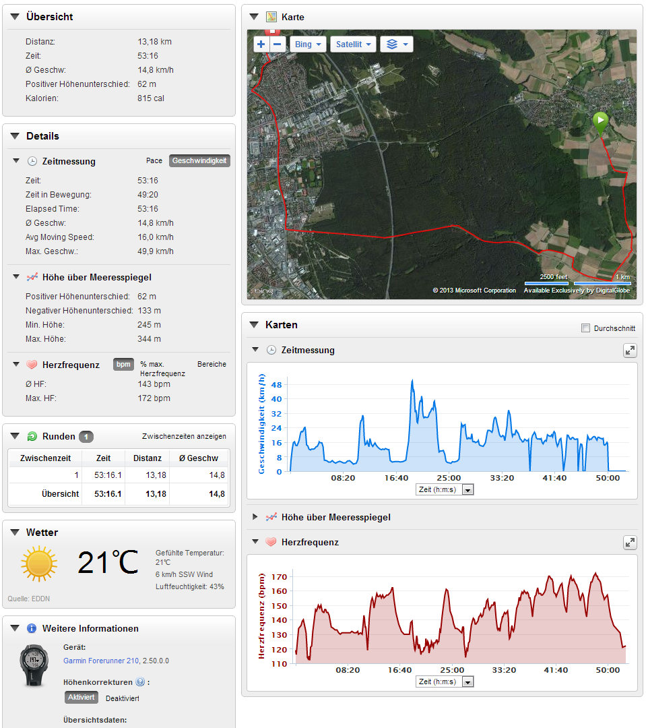
Task: Open the Satellit map type dropdown
Action: (x=354, y=44)
